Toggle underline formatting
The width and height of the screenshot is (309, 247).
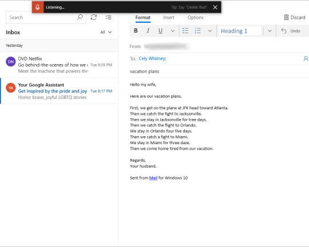(160, 31)
